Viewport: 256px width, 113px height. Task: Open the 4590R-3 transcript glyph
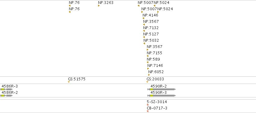point(162,96)
